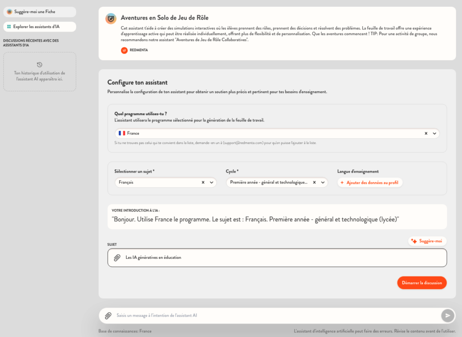Click the send message arrow icon
The image size is (462, 337).
447,315
